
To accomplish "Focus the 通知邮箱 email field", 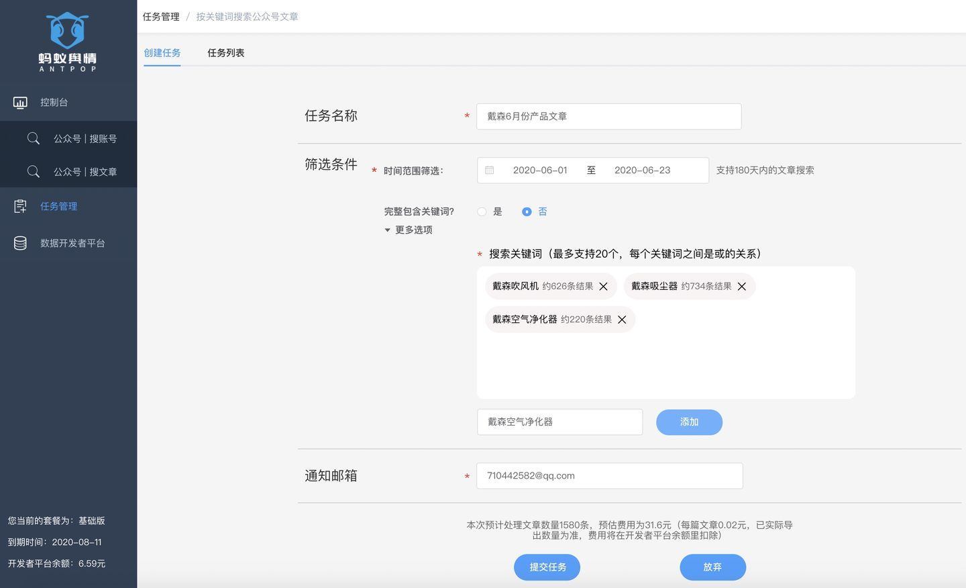I will [x=609, y=476].
